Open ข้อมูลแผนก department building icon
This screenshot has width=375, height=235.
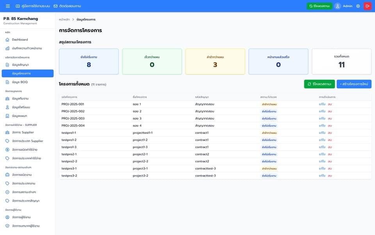[7, 116]
